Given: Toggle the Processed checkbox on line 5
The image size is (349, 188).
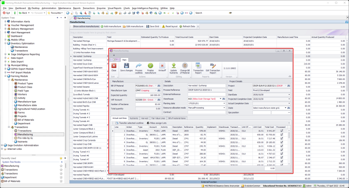Looking at the screenshot, I should tap(282, 146).
